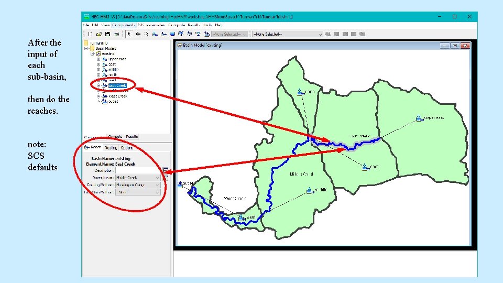Select the Junction Creation tool
This screenshot has width=503, height=283.
181,34
